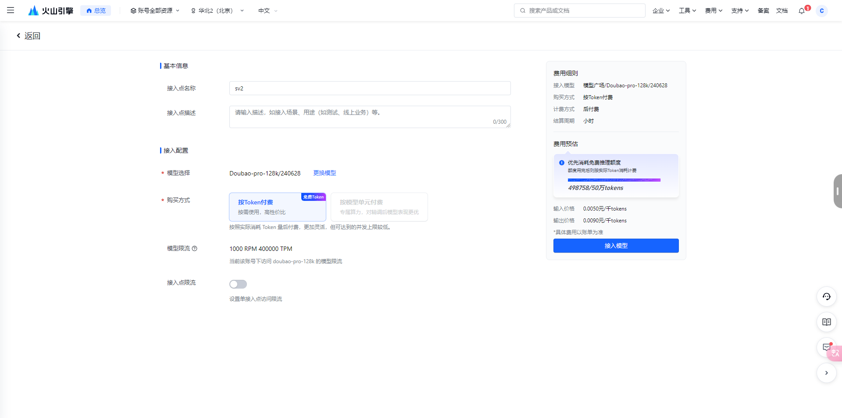Click the right-edge side handle tab
The width and height of the screenshot is (842, 418).
[838, 191]
